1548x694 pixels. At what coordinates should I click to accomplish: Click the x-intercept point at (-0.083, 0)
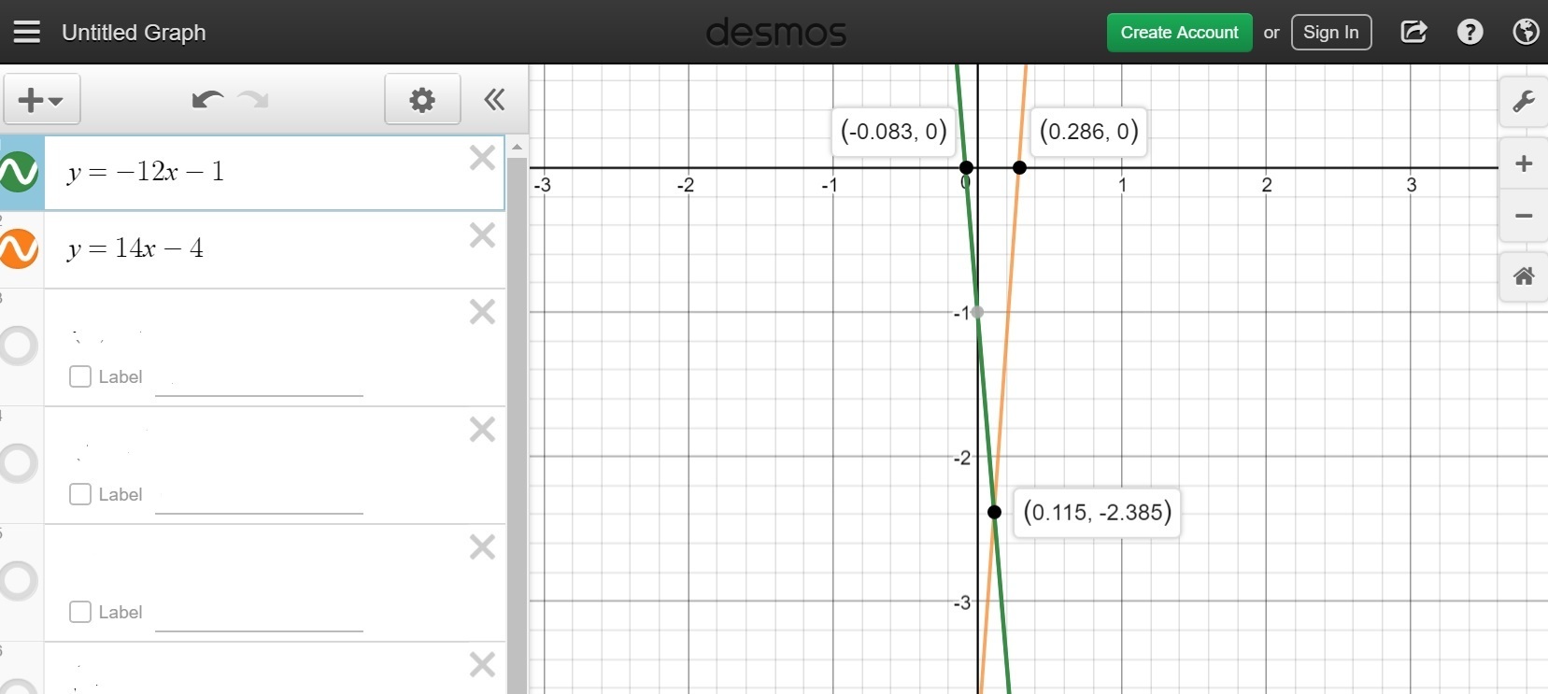(x=966, y=167)
